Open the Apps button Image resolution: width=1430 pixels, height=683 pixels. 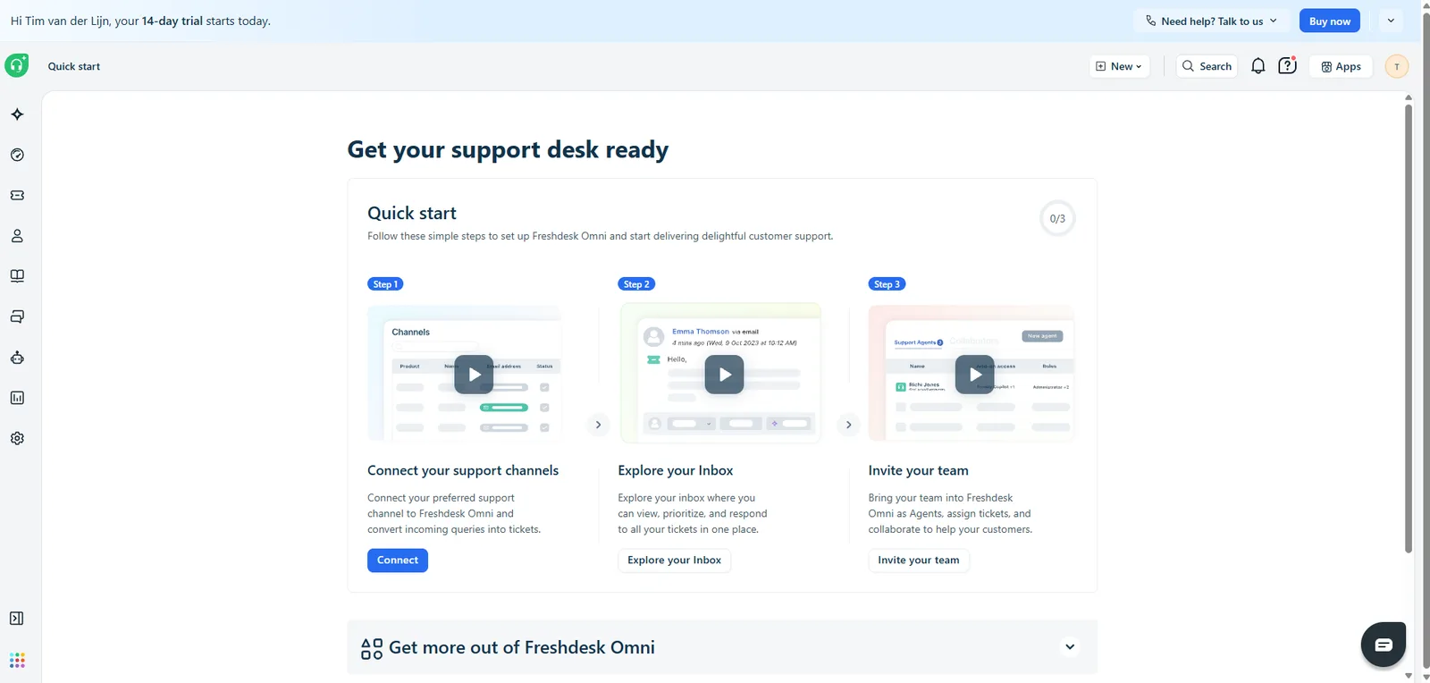(x=1341, y=66)
